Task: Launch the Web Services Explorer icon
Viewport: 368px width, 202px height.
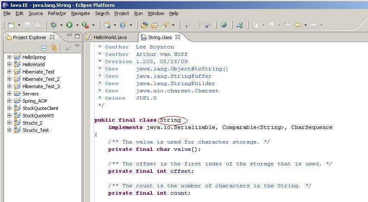Action: (239, 25)
